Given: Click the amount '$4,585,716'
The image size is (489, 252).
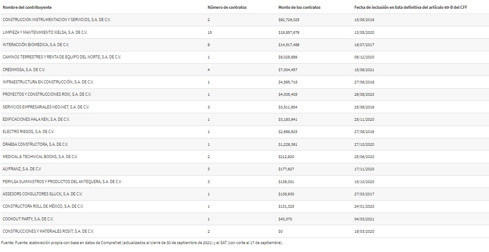Looking at the screenshot, I should [288, 82].
